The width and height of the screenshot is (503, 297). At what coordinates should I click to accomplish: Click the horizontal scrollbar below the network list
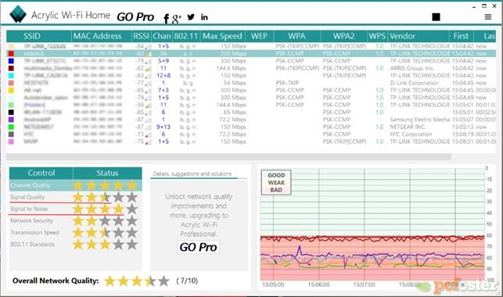(x=228, y=157)
